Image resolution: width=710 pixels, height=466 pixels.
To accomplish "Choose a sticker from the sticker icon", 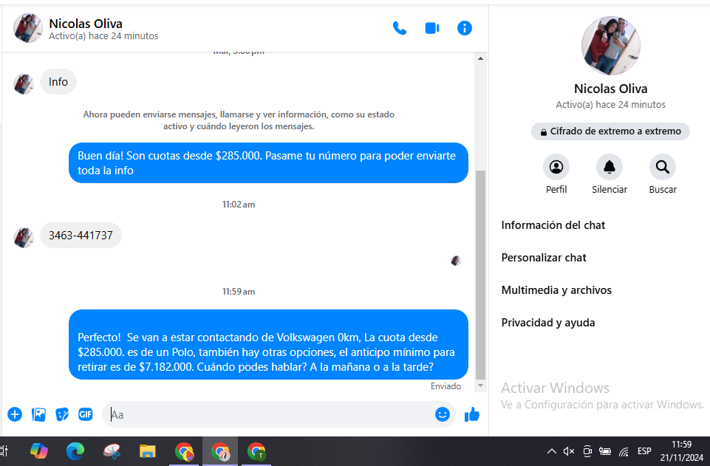I will [x=62, y=414].
